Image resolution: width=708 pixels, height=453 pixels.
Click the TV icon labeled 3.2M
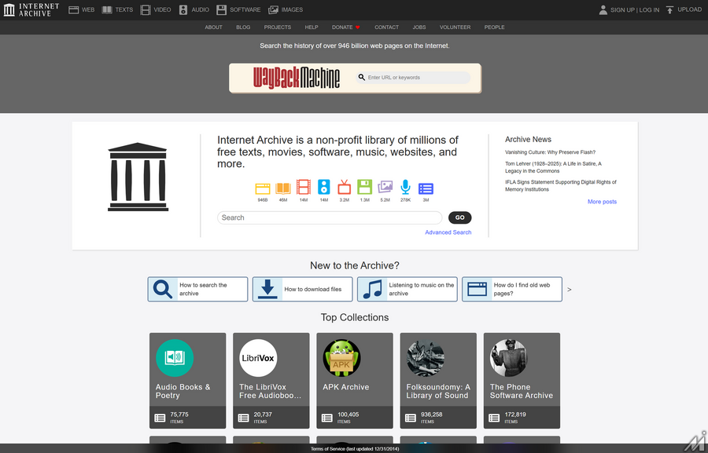[x=344, y=187]
